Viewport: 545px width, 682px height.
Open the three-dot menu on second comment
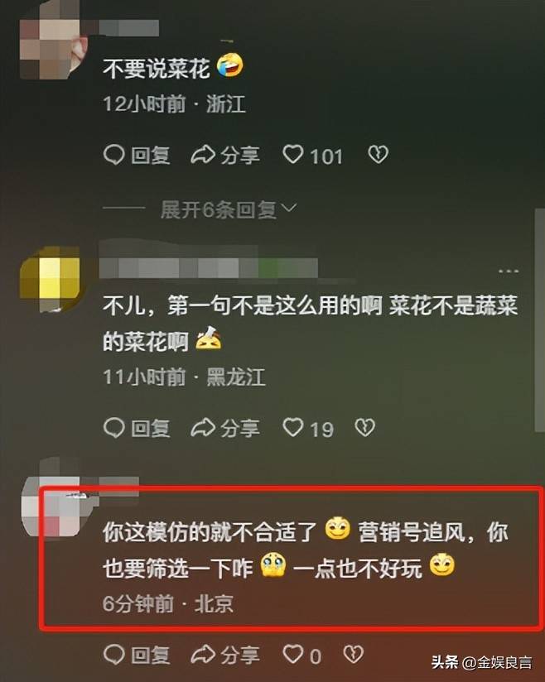[508, 271]
